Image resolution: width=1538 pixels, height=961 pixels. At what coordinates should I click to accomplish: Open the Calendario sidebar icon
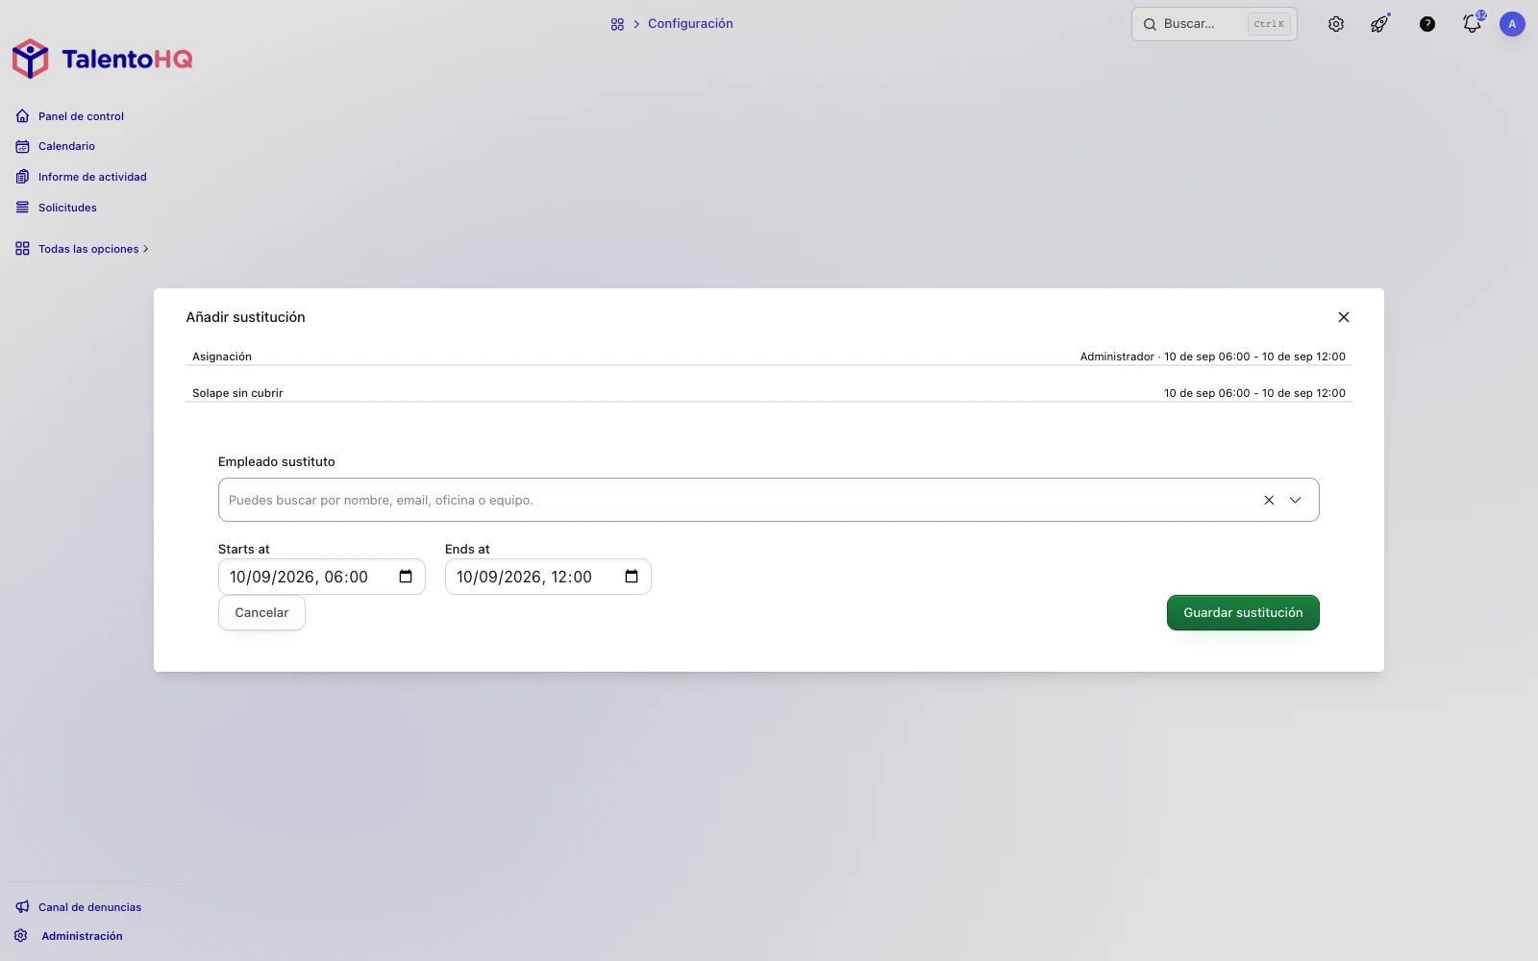click(x=22, y=146)
